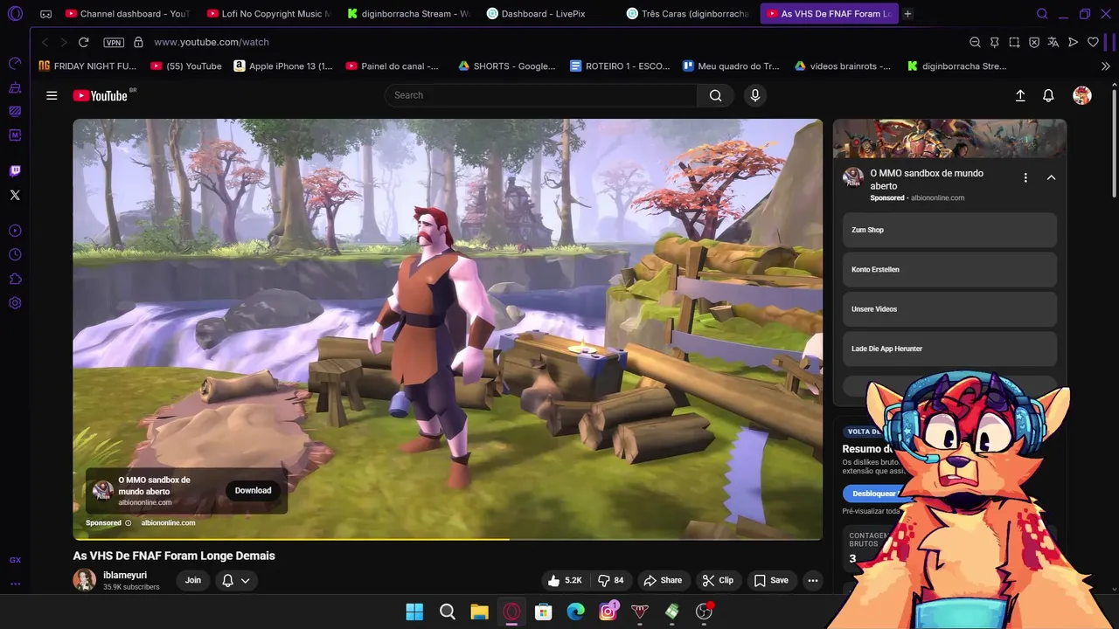1119x629 pixels.
Task: Toggle channel notification bell for iblameyuri
Action: click(x=235, y=580)
